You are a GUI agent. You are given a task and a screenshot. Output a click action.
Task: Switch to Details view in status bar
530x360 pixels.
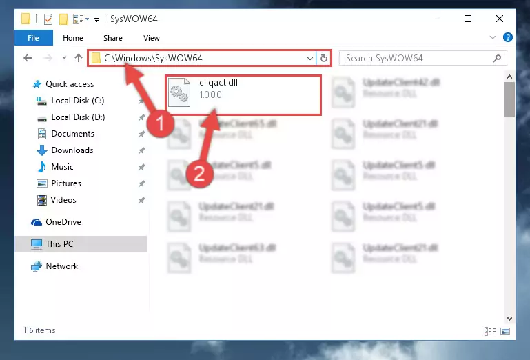(x=490, y=331)
